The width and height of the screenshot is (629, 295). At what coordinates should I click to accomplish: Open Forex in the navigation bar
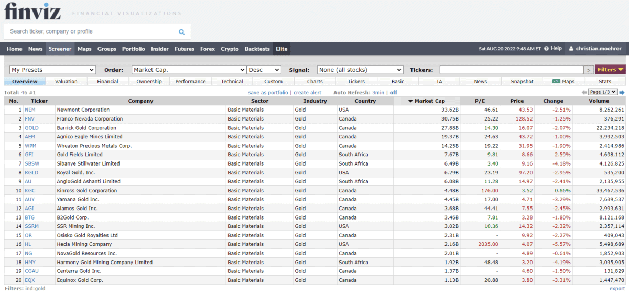click(208, 49)
